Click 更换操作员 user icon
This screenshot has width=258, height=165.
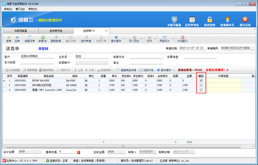coord(227,19)
